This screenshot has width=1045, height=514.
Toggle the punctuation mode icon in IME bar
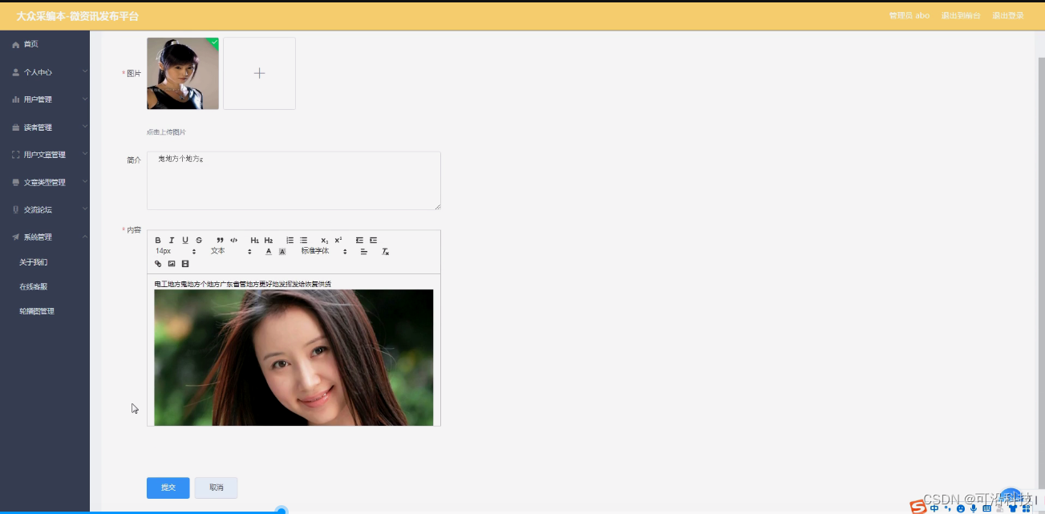coord(948,508)
